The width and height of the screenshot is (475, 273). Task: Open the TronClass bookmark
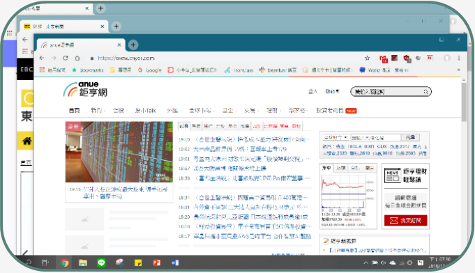pyautogui.click(x=239, y=70)
